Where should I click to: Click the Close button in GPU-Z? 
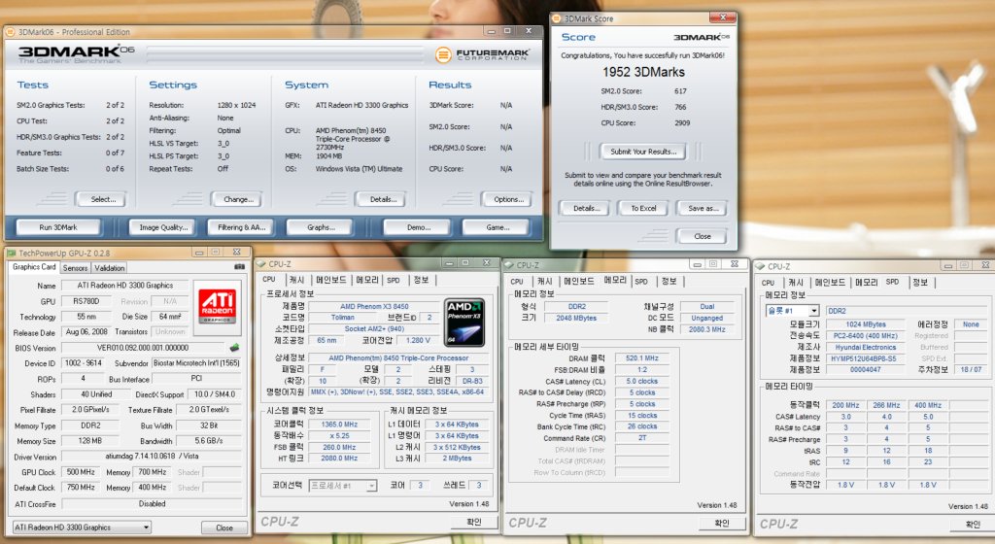[x=224, y=527]
